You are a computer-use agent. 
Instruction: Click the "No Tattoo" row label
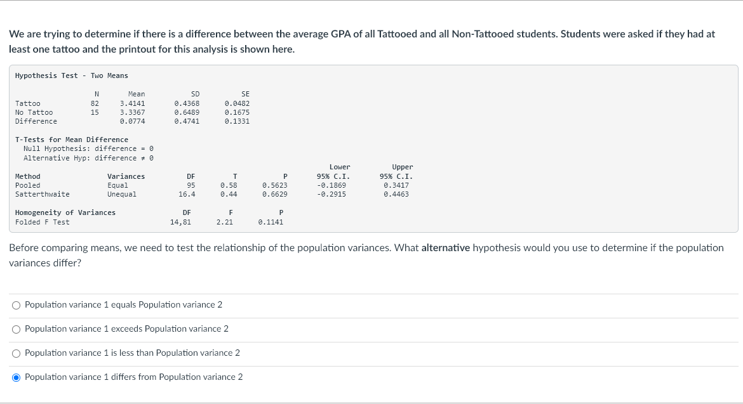tap(34, 112)
